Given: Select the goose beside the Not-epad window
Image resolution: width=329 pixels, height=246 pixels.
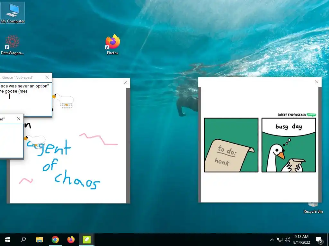Looking at the screenshot, I should point(63,101).
